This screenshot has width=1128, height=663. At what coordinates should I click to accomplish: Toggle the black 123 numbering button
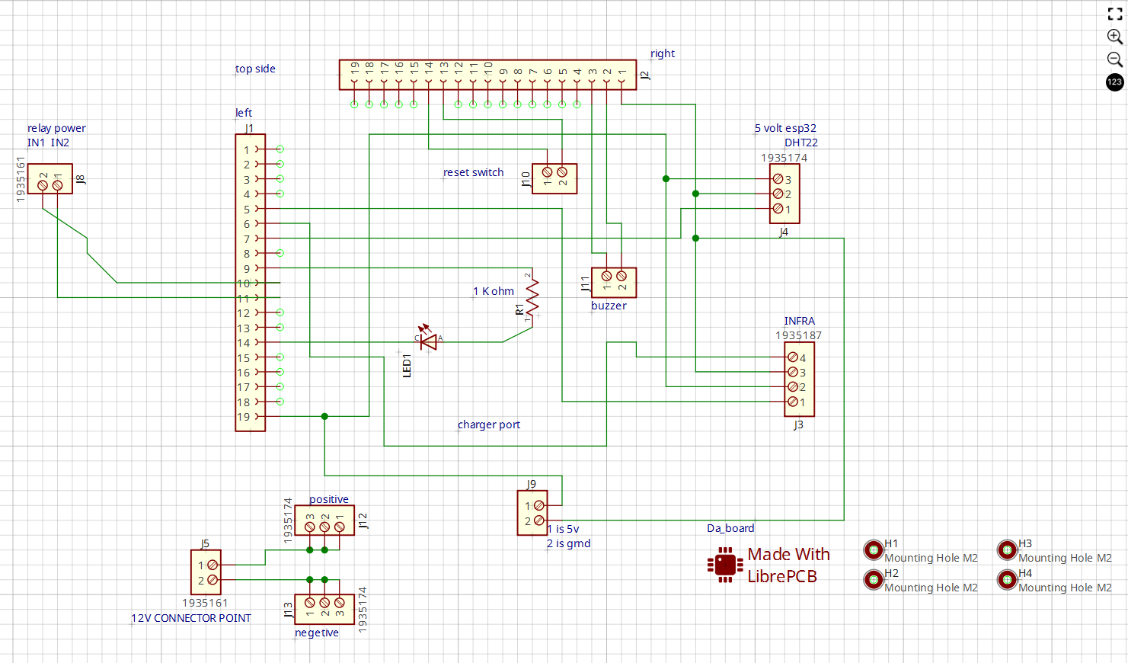tap(1114, 82)
